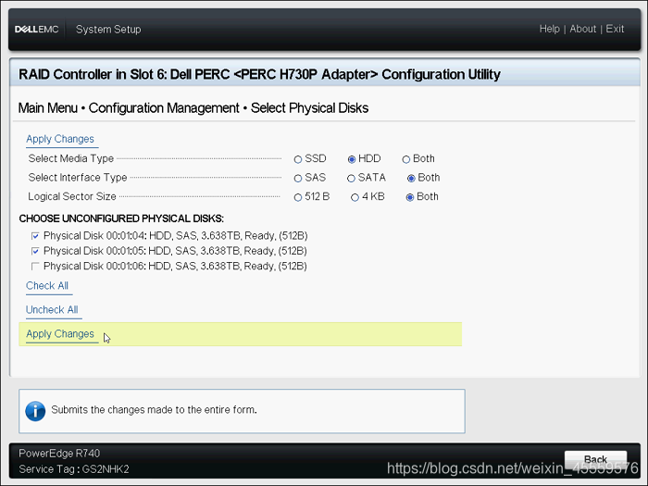Click the 'Select Interface Type' label
This screenshot has height=486, width=648.
pyautogui.click(x=78, y=178)
